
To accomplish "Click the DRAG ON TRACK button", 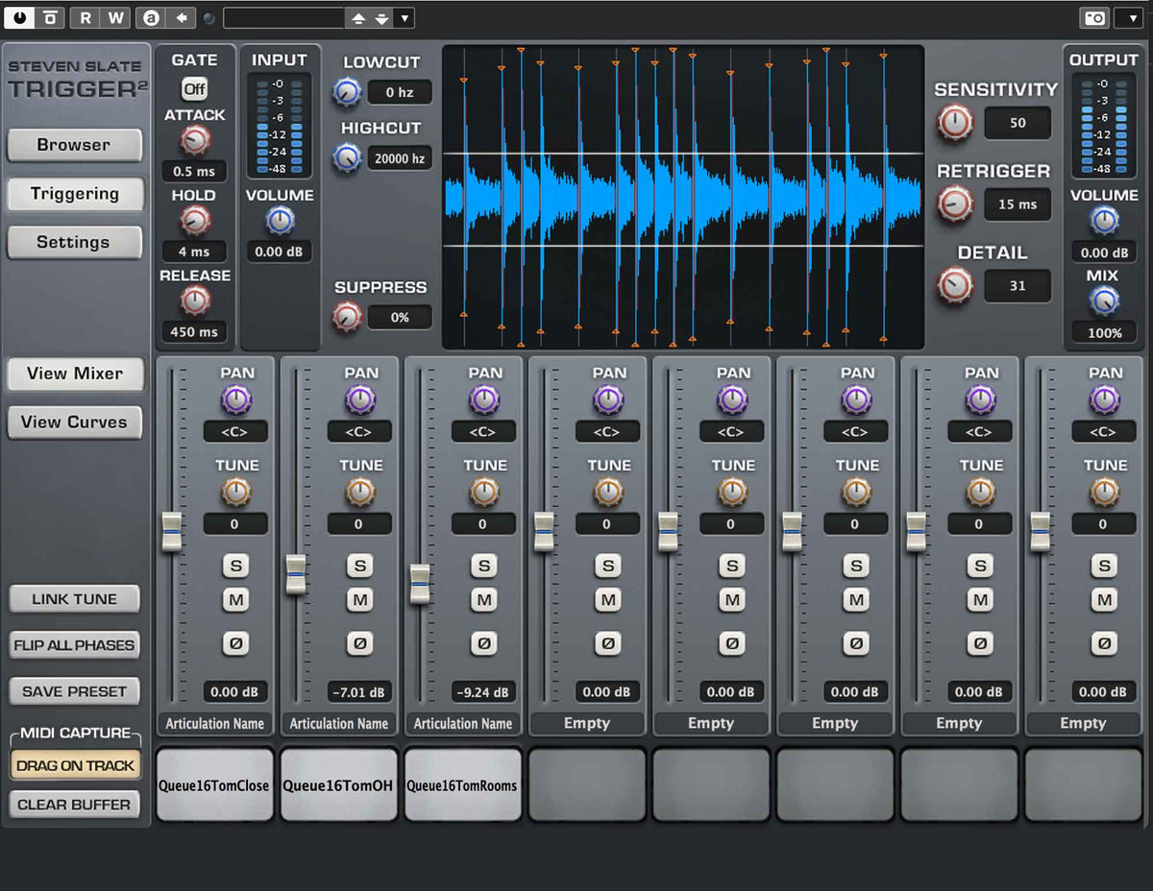I will [x=75, y=766].
